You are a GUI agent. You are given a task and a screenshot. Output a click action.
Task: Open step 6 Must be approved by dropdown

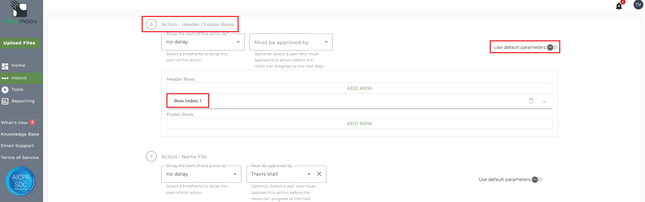click(291, 42)
